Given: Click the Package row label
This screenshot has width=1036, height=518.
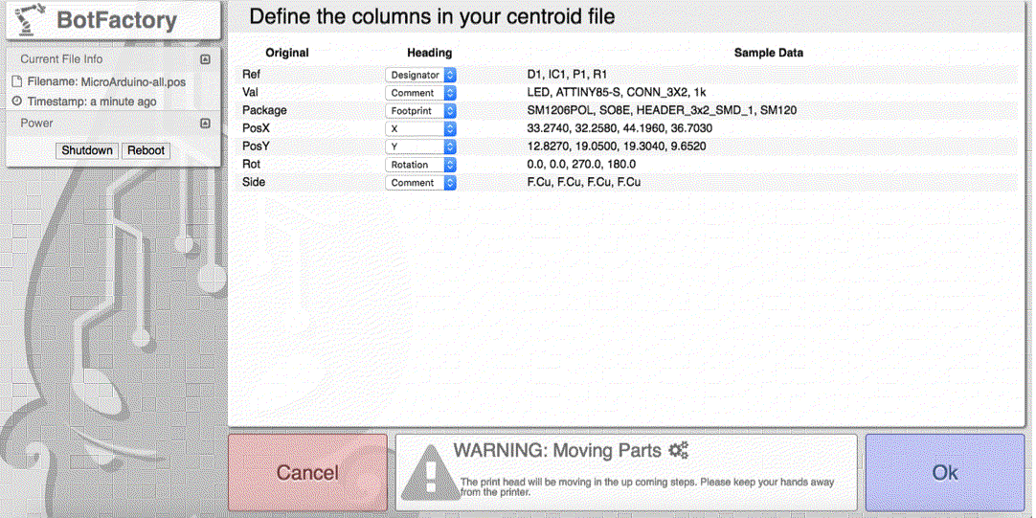Looking at the screenshot, I should click(264, 111).
